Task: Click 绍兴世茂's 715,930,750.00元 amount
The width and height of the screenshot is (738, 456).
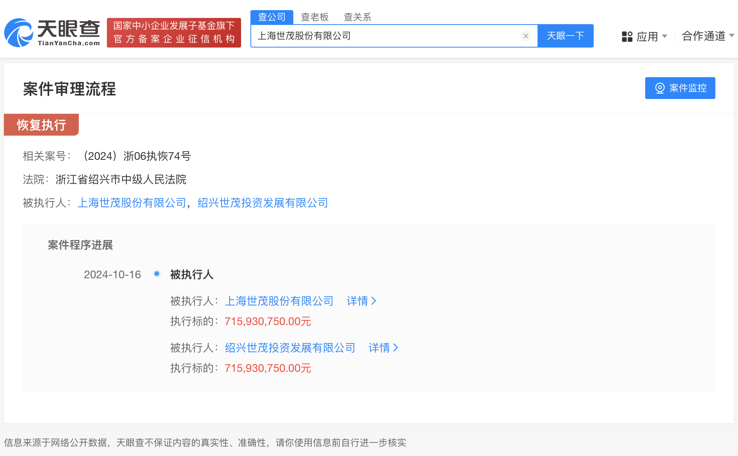Action: point(268,368)
